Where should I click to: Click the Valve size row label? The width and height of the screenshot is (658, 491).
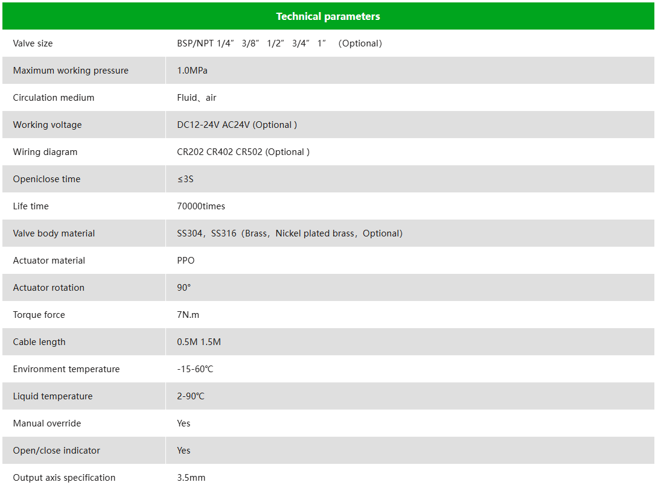coord(33,43)
